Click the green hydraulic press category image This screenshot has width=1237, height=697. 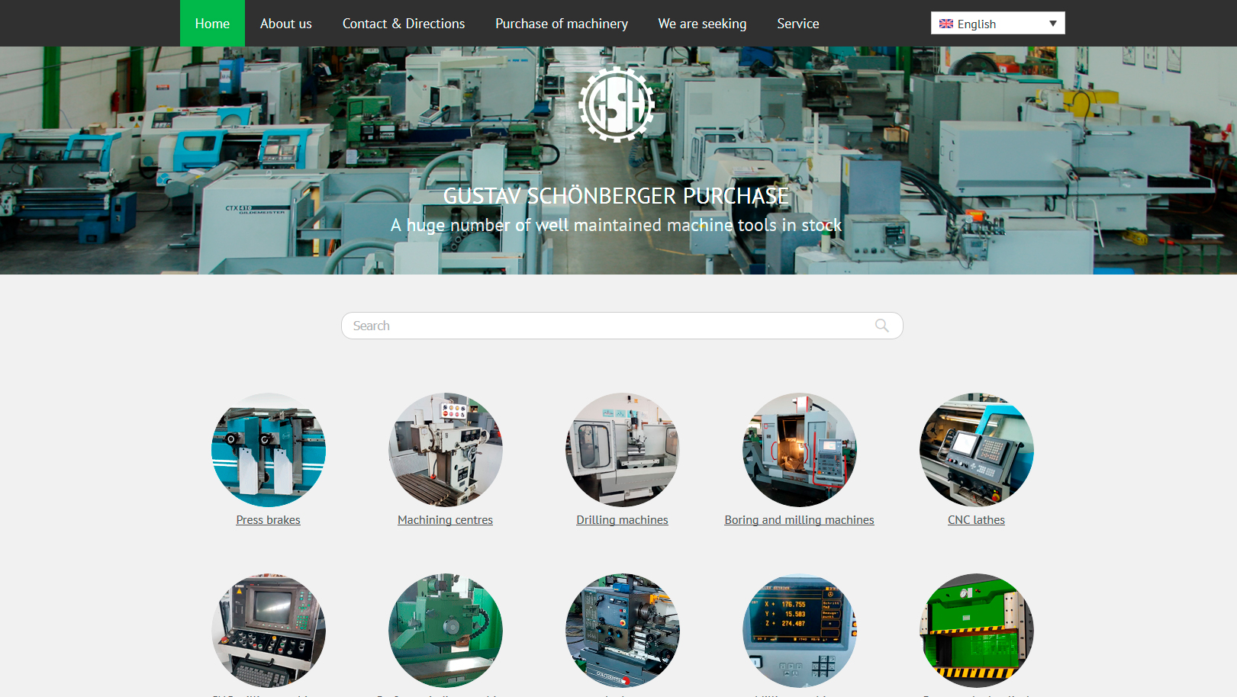coord(976,631)
